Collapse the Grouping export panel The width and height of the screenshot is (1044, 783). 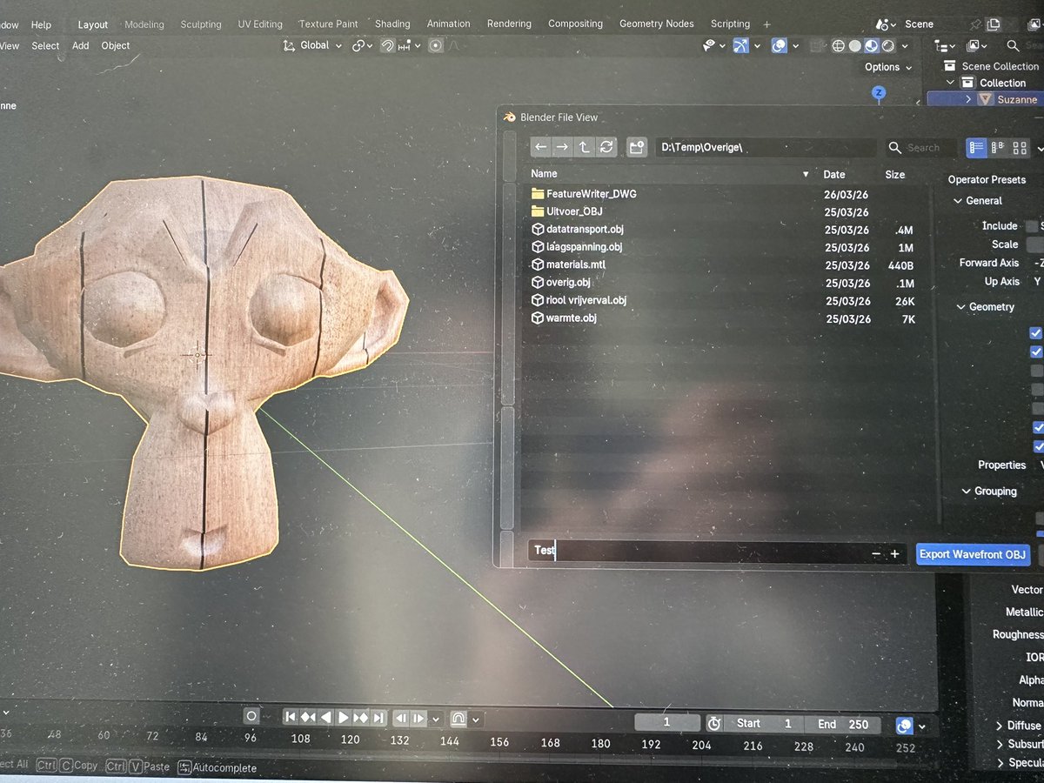point(988,491)
